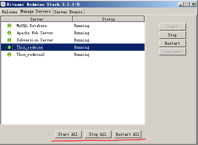198x145 pixels.
Task: Select the Manage Servers tab
Action: 36,12
